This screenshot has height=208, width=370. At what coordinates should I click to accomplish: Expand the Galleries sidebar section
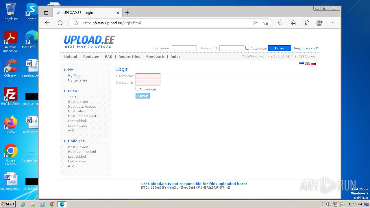tap(76, 141)
